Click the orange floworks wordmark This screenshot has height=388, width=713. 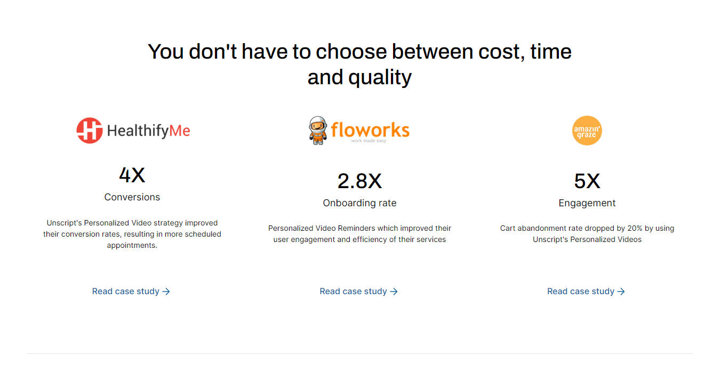(x=370, y=130)
